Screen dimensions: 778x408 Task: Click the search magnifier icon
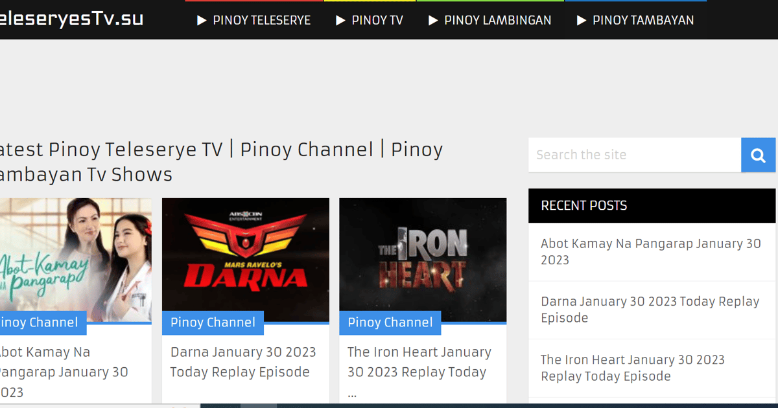[757, 155]
